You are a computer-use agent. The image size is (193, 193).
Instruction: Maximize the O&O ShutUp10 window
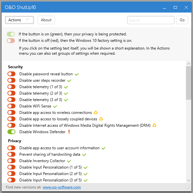click(175, 7)
